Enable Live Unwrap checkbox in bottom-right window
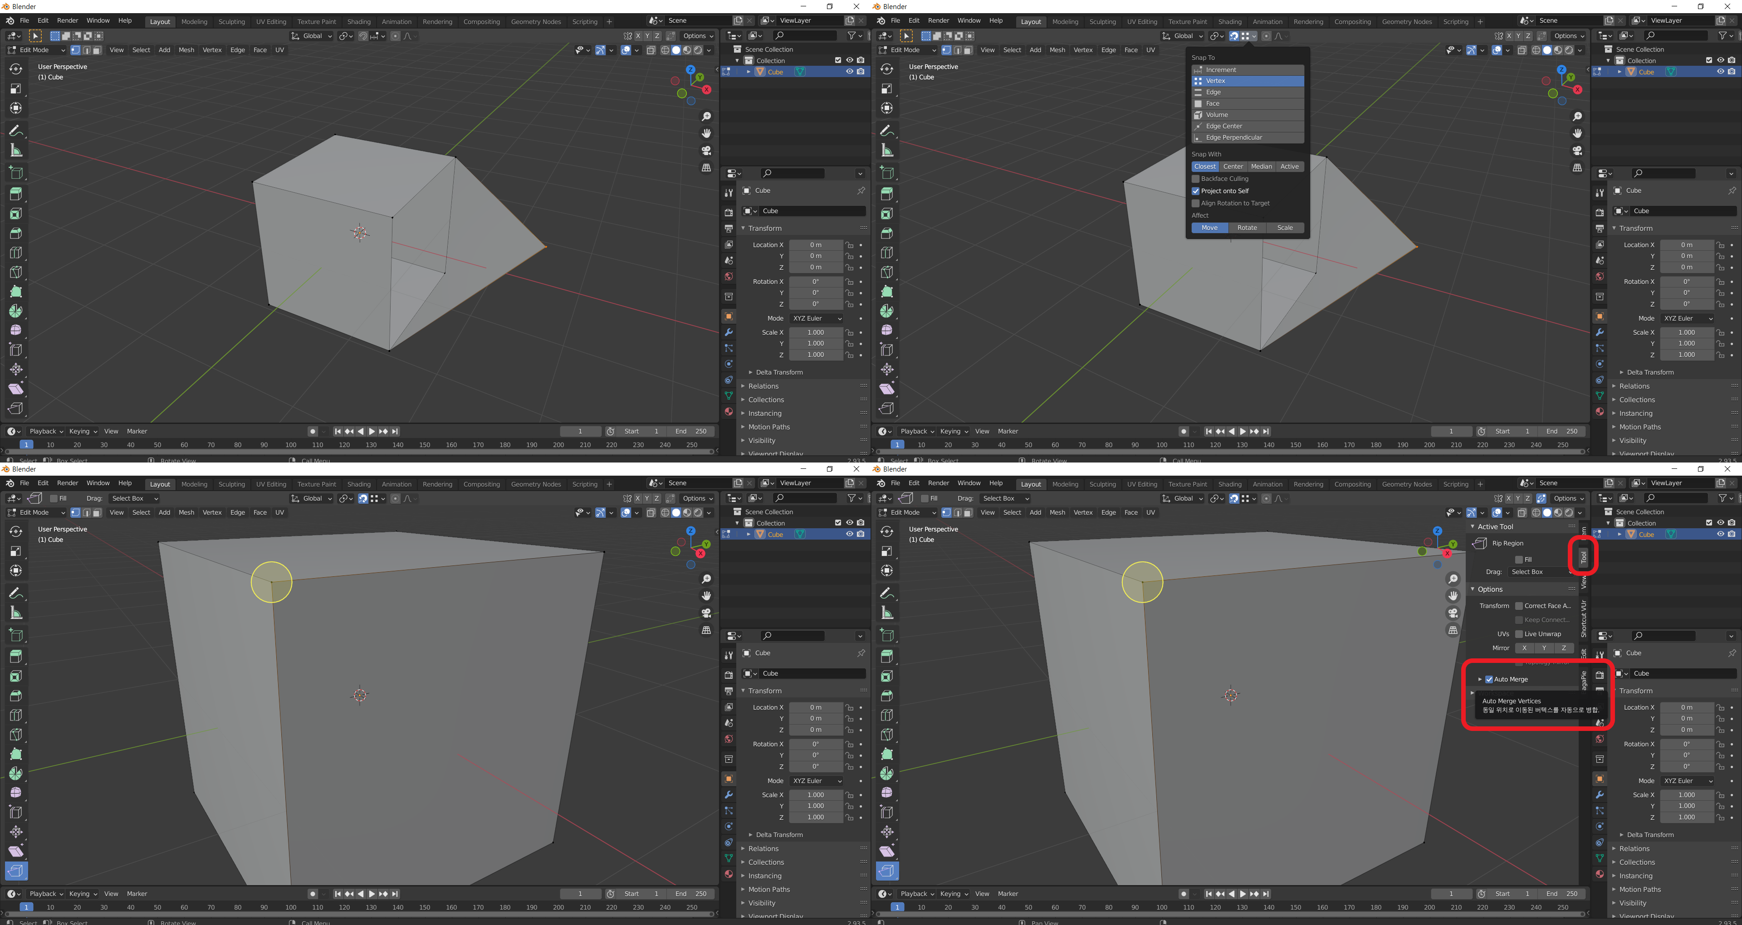 pyautogui.click(x=1519, y=633)
